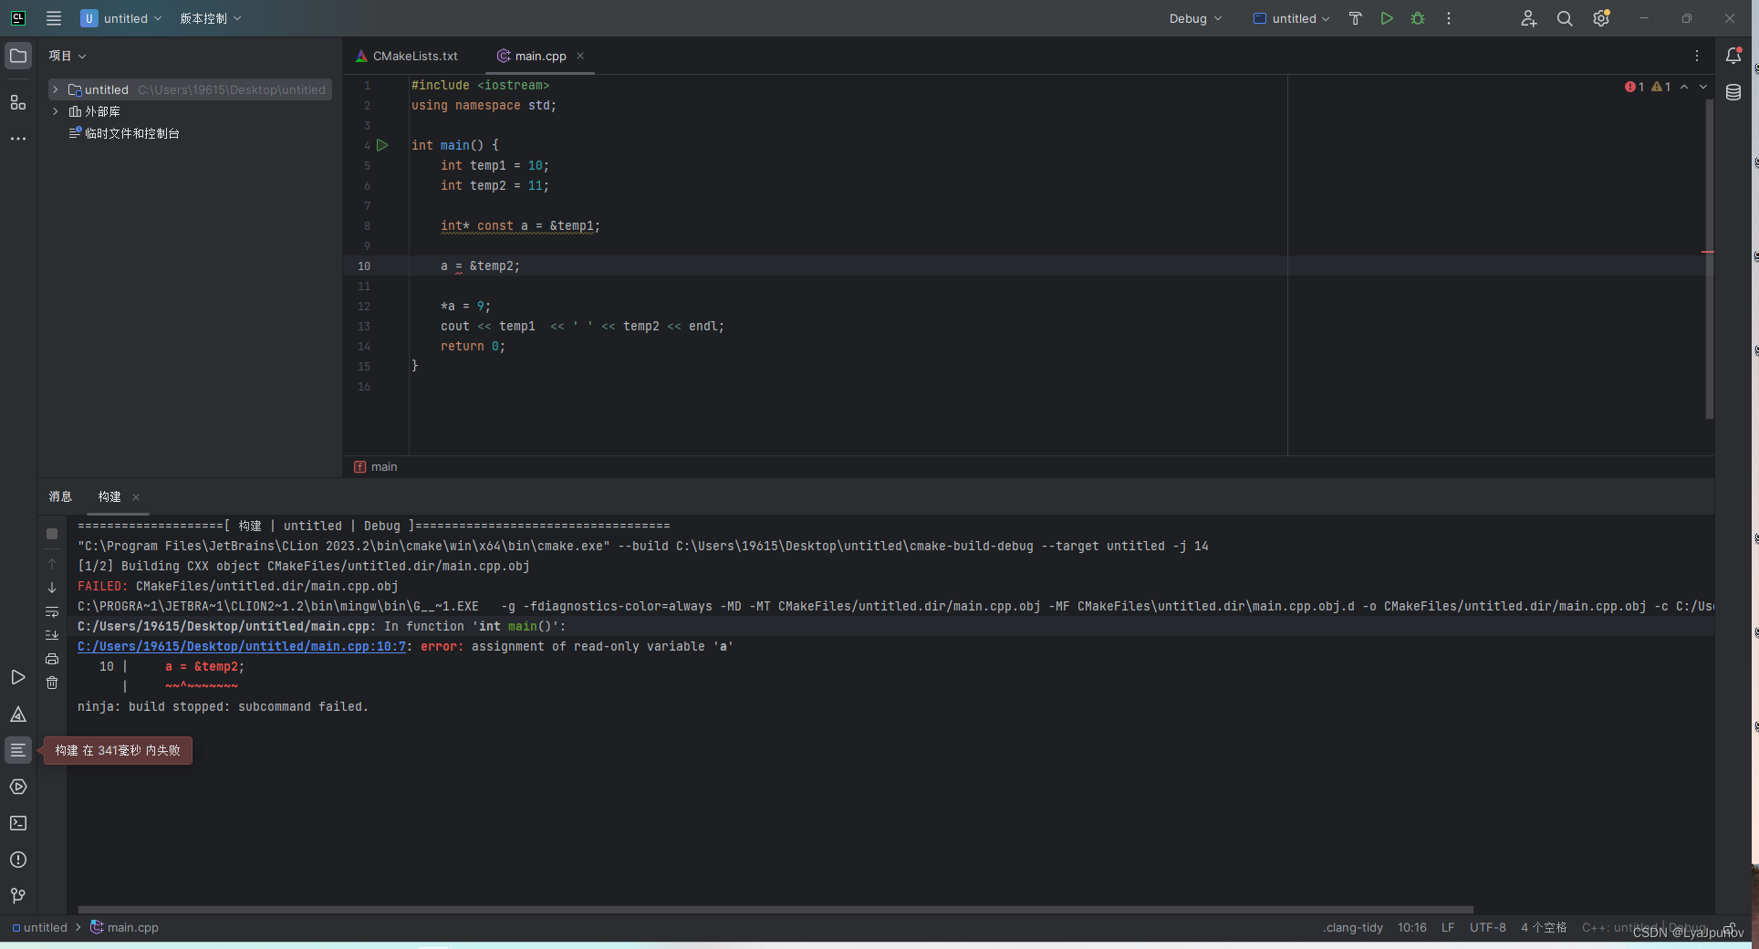Open the Services tool window
The height and width of the screenshot is (949, 1759).
pyautogui.click(x=18, y=787)
